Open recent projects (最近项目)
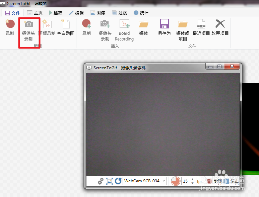 tap(201, 28)
